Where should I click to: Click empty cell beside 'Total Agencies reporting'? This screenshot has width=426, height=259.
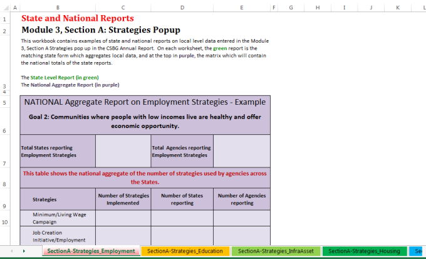[x=241, y=151]
